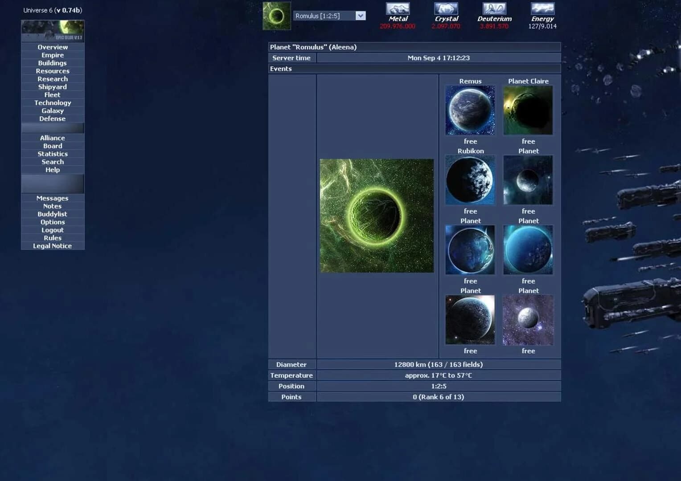Screen dimensions: 681x481
Task: Click the Metal resource icon
Action: [x=397, y=10]
